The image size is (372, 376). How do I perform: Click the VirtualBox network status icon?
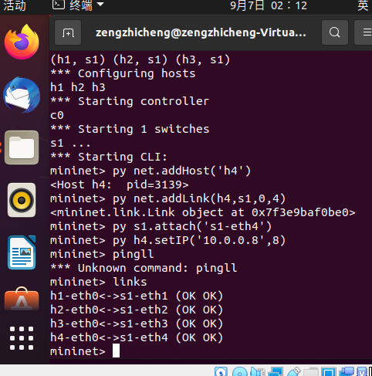(x=276, y=372)
